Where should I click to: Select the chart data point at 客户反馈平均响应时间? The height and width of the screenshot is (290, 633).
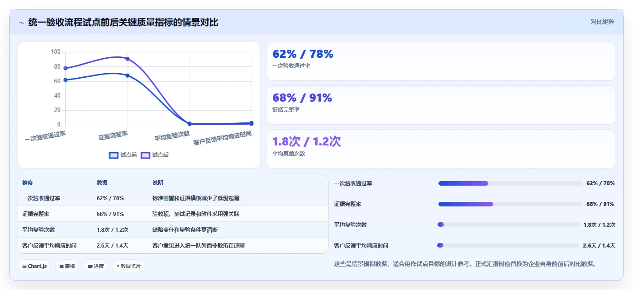[252, 123]
